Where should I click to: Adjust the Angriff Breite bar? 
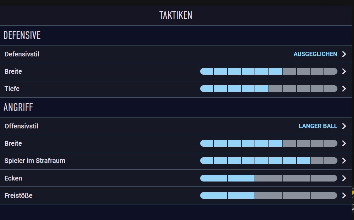(x=269, y=143)
